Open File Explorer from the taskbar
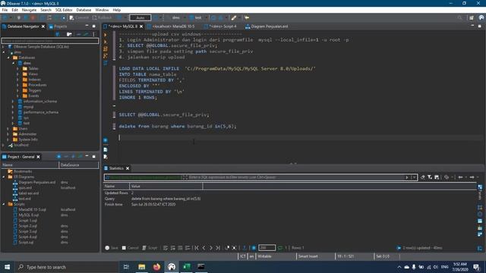 [142, 267]
